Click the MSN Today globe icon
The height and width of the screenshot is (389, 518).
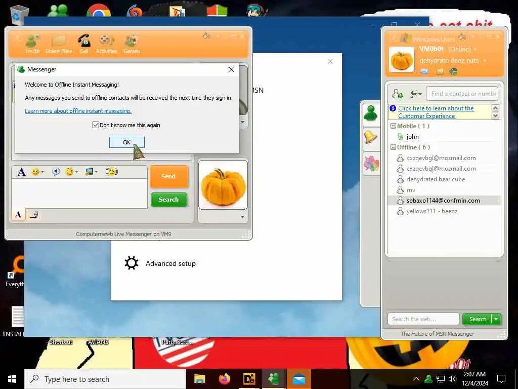pos(453,71)
